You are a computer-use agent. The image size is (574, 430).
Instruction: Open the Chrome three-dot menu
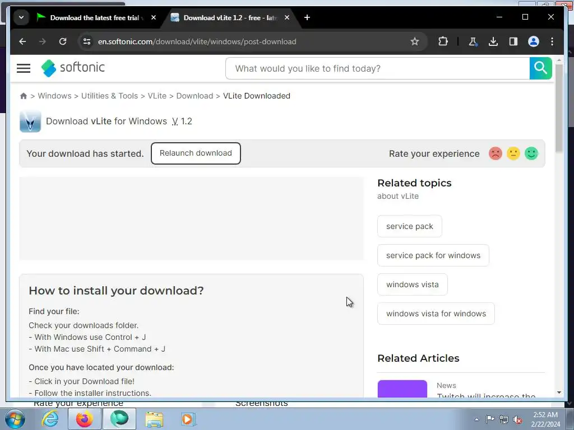coord(552,41)
